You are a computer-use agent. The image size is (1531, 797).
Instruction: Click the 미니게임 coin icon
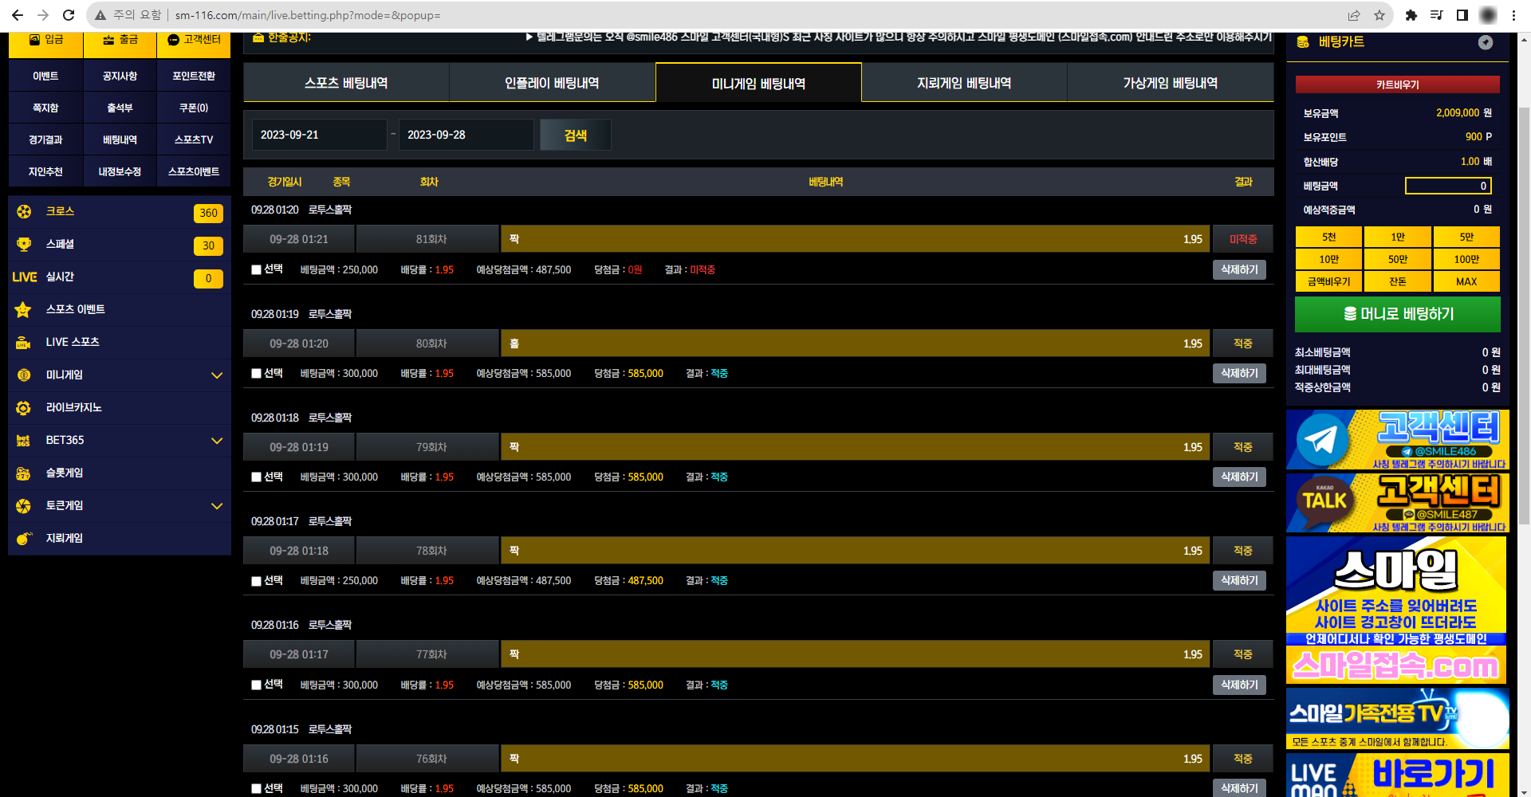point(24,375)
